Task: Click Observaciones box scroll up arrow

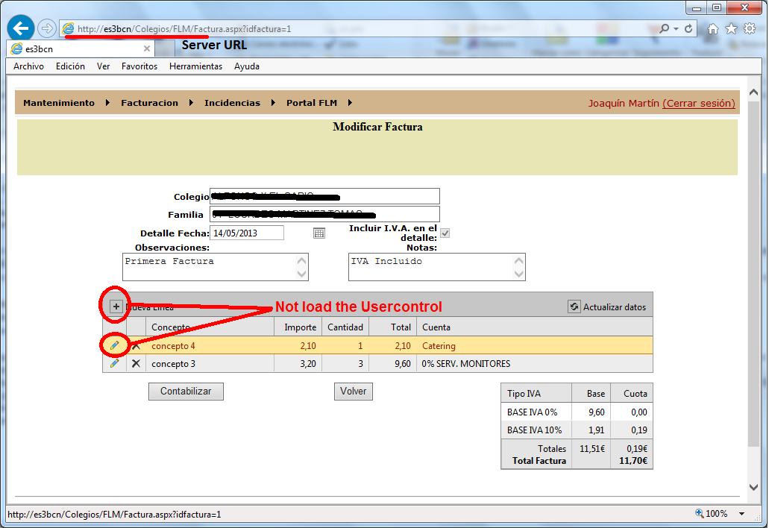Action: pyautogui.click(x=301, y=260)
